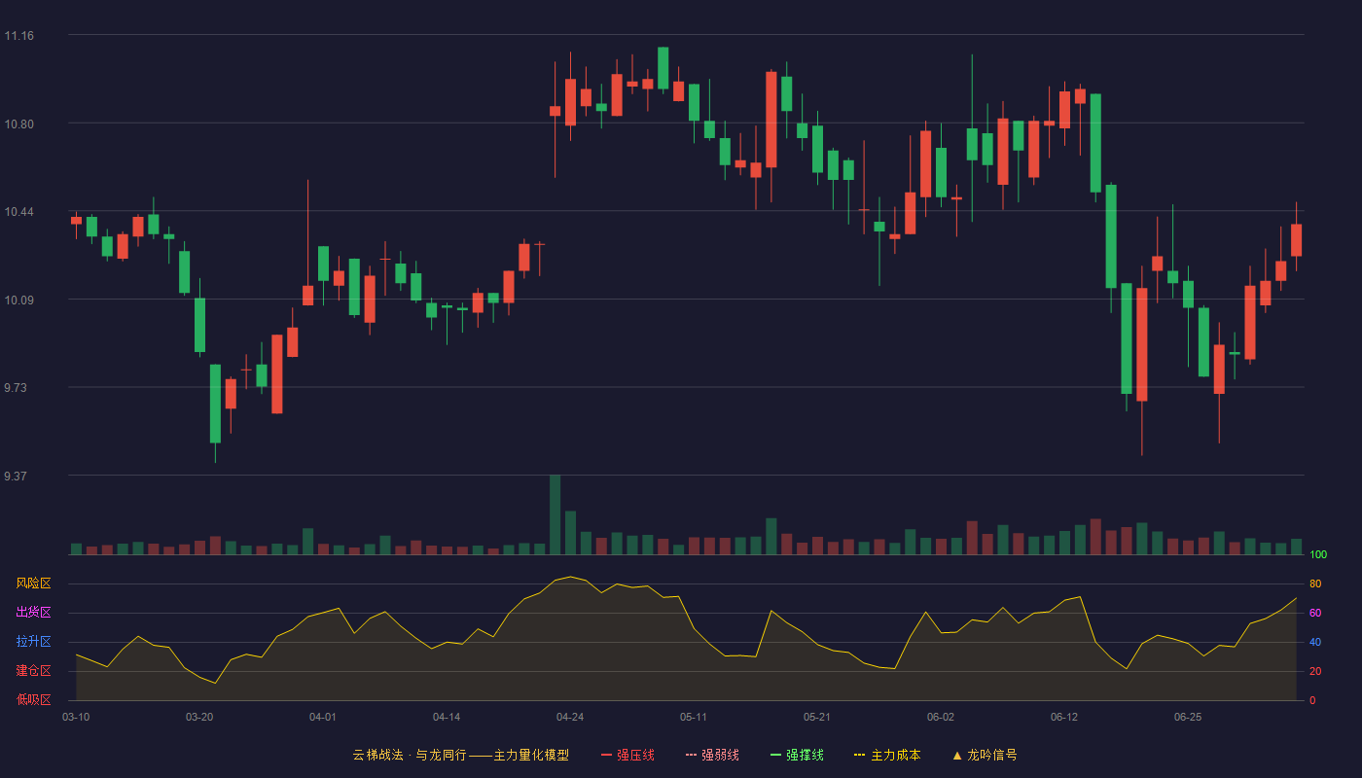Viewport: 1362px width, 778px height.
Task: Click the 出货区 zone label
Action: [x=33, y=613]
